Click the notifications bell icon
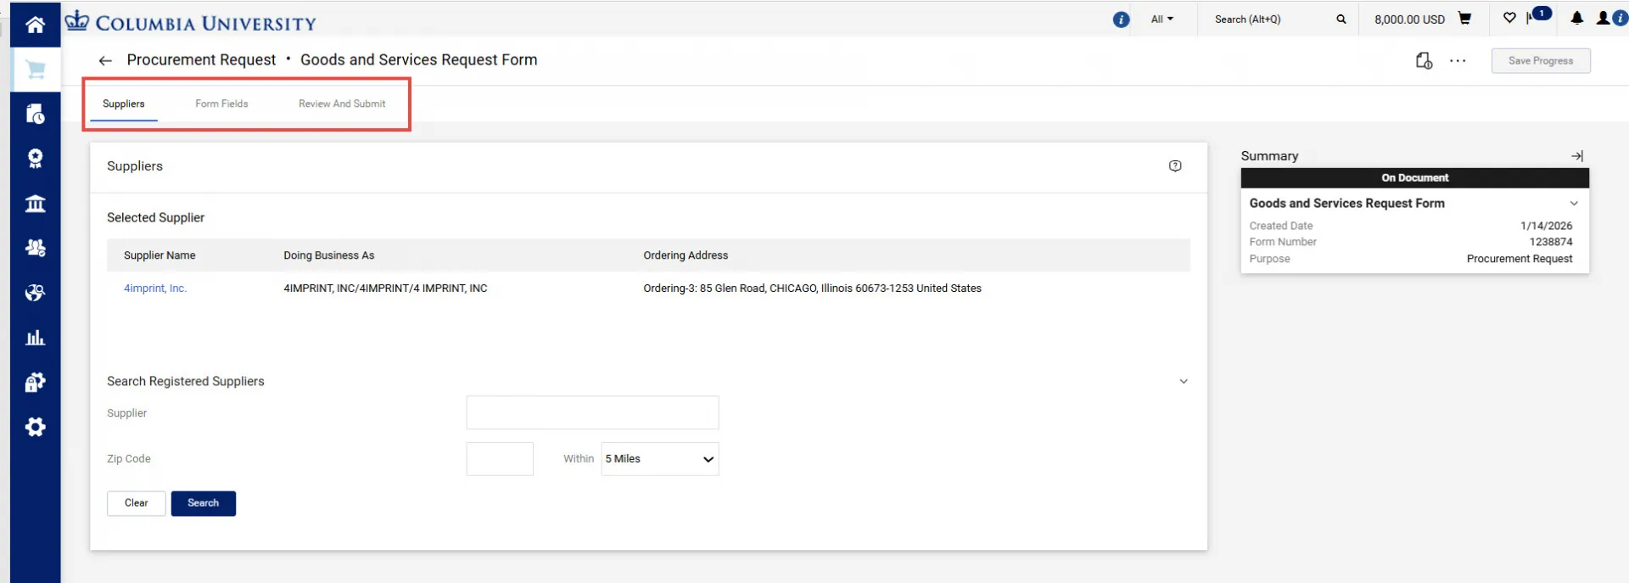 pyautogui.click(x=1576, y=18)
